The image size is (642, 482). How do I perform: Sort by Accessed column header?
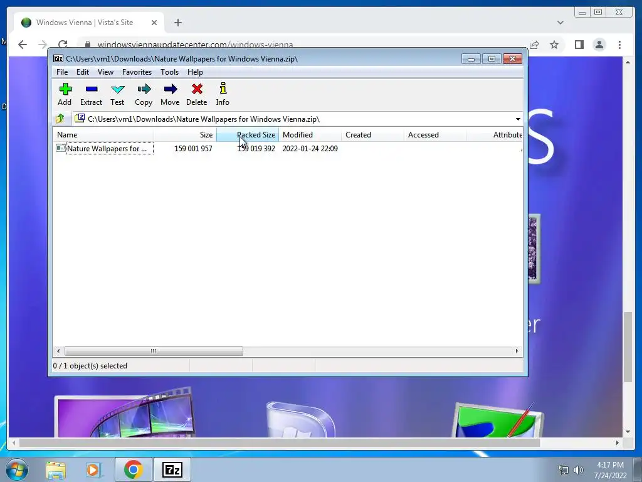(435, 135)
